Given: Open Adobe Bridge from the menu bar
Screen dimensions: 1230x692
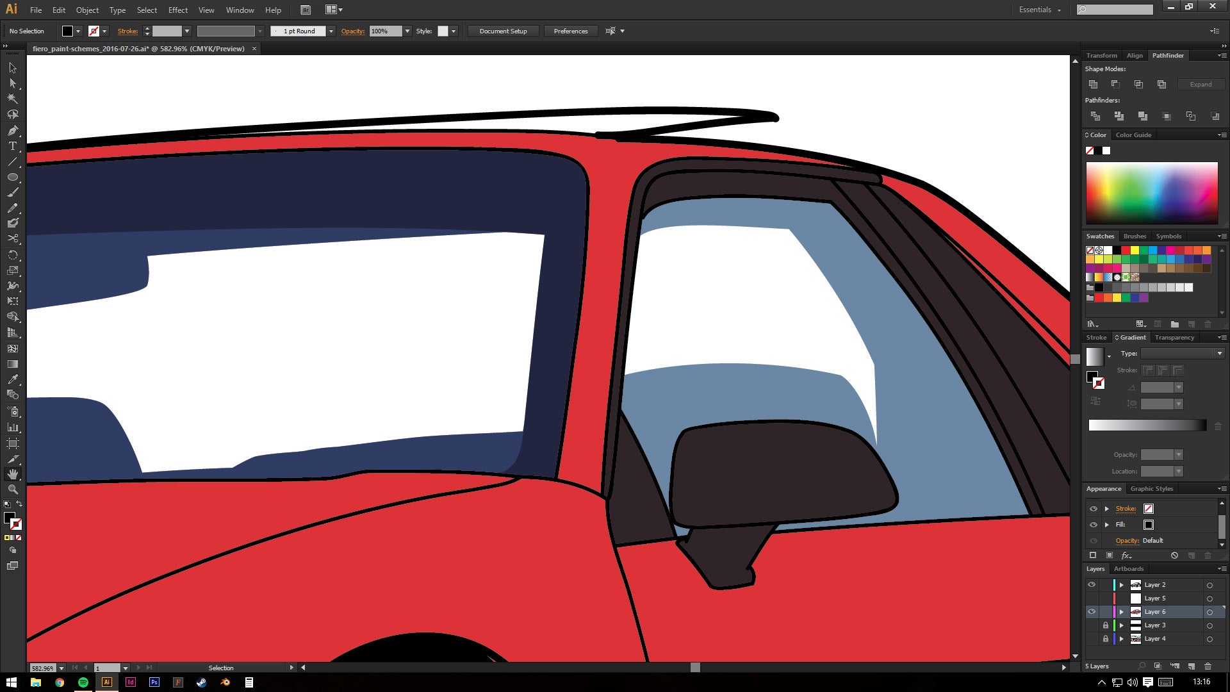Looking at the screenshot, I should [306, 10].
